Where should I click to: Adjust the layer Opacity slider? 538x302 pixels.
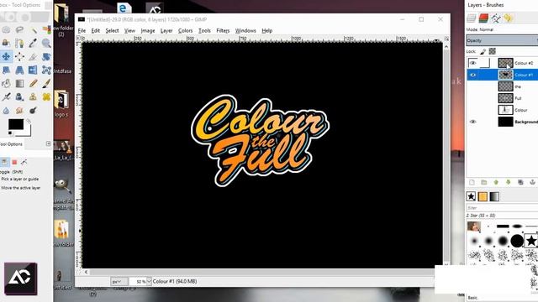click(x=502, y=40)
